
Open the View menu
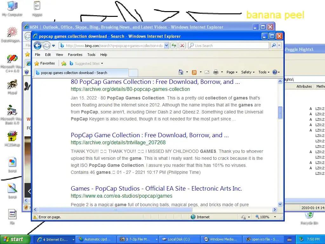coord(59,55)
